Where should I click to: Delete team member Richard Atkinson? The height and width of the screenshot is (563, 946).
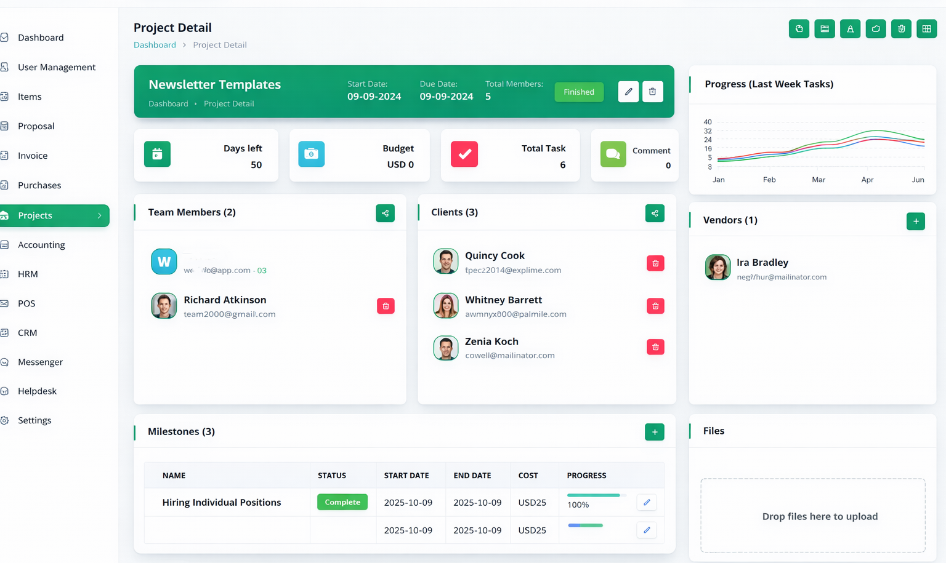(386, 306)
